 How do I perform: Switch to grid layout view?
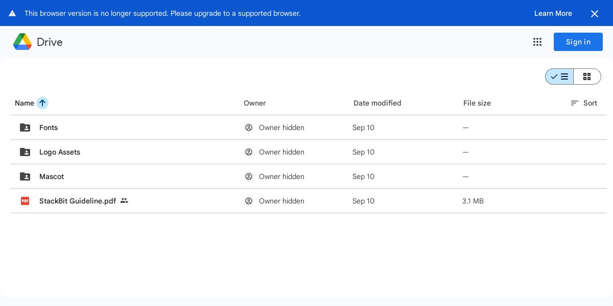[x=587, y=76]
